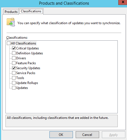127x140 pixels.
Task: Enable the Update Rollups checkbox
Action: [14, 83]
